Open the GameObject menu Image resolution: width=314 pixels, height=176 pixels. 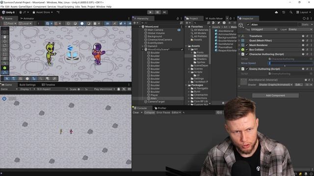25,6
